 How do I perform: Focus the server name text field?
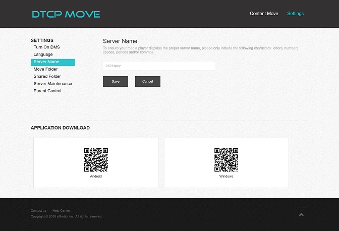click(x=159, y=66)
